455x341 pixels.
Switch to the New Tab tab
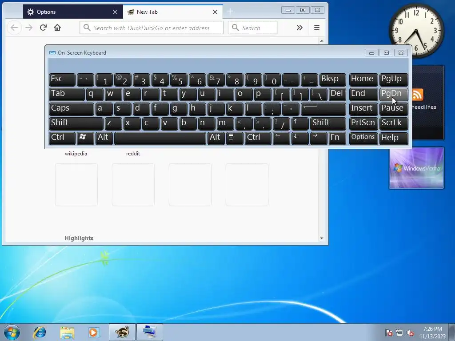pos(173,12)
